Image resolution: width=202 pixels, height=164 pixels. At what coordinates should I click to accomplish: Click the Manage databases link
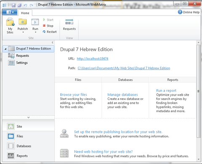[122, 94]
